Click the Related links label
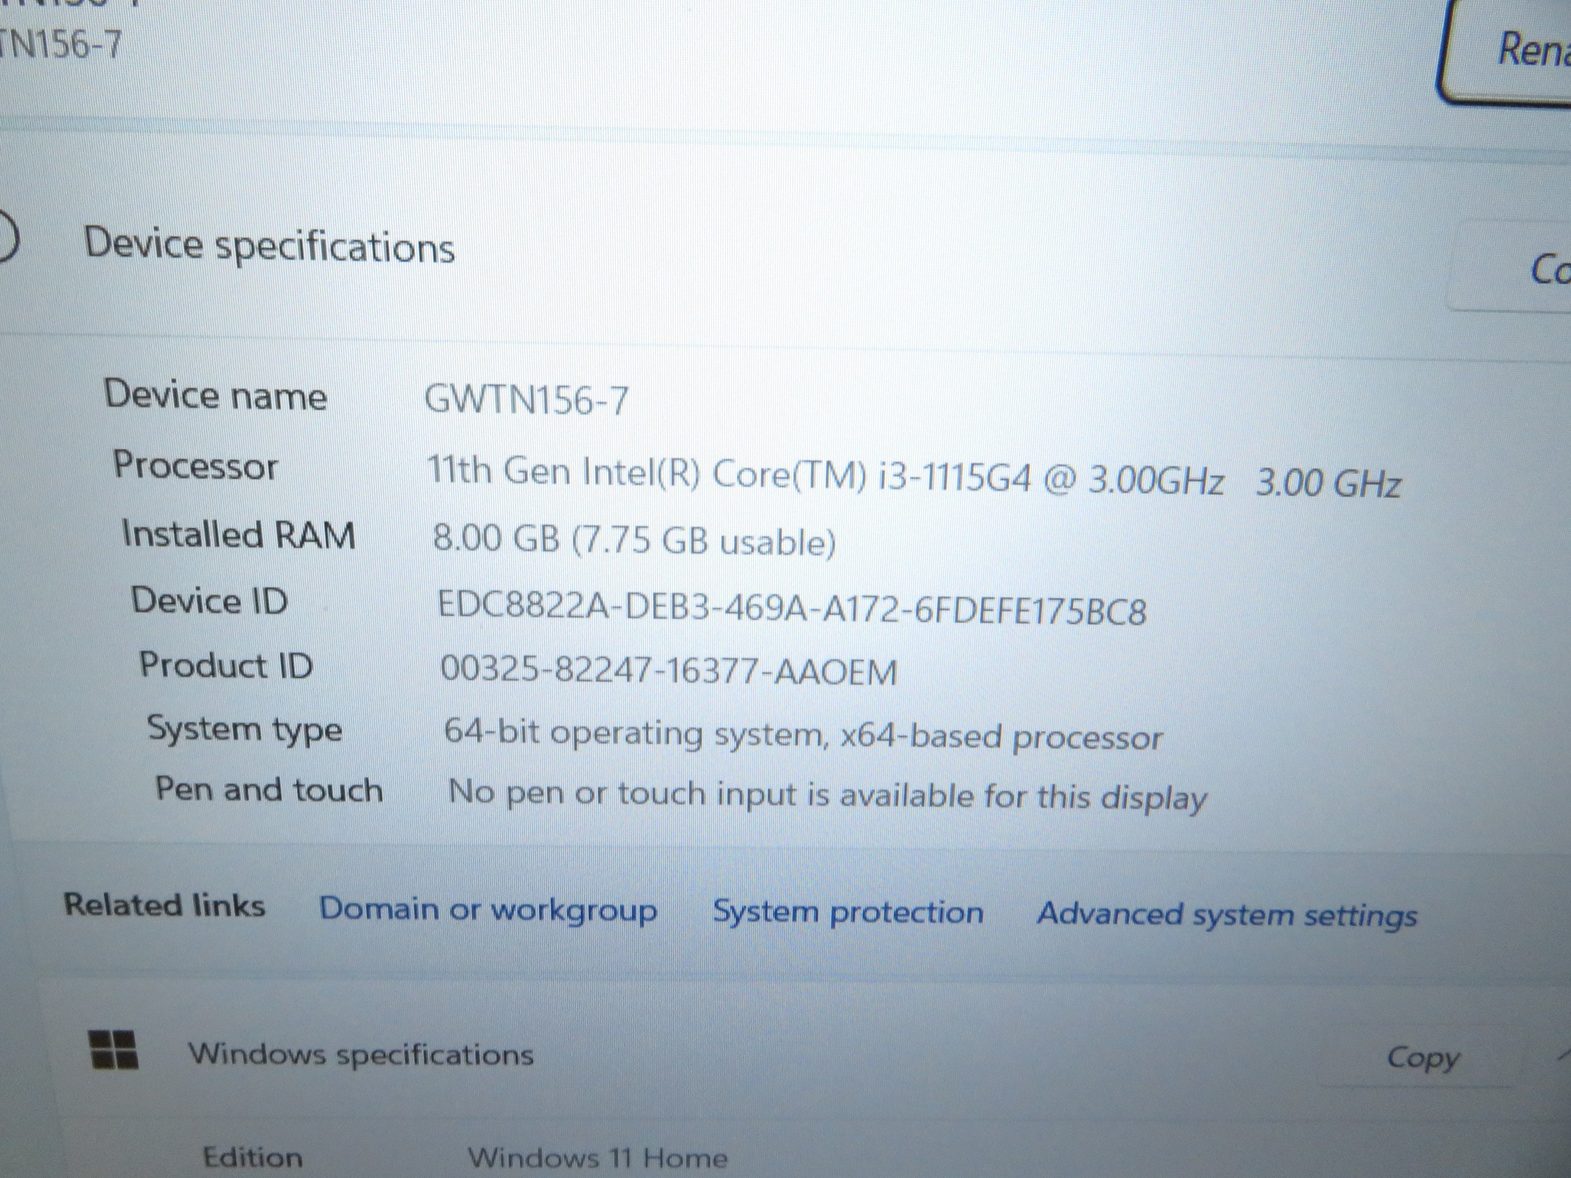Image resolution: width=1571 pixels, height=1178 pixels. coord(164,905)
